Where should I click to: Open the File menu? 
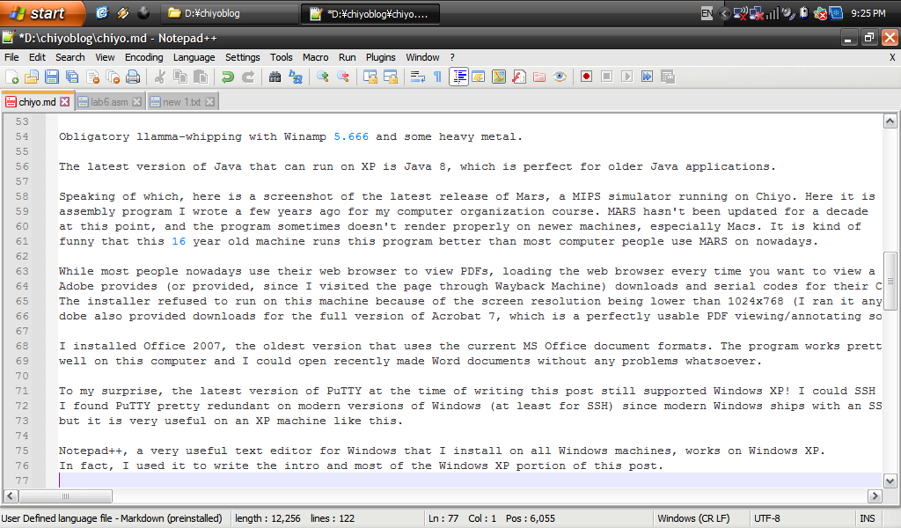[x=11, y=57]
